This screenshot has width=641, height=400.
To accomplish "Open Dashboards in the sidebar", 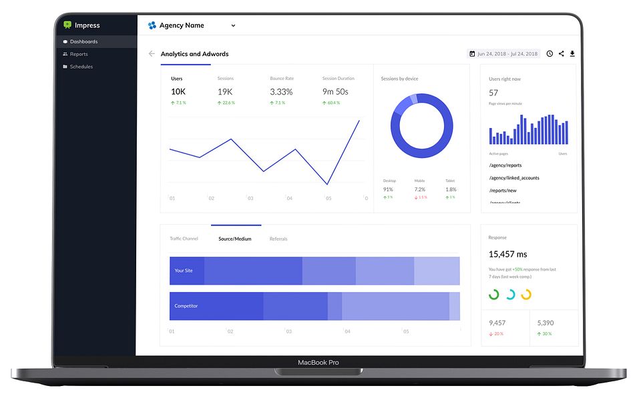I will [x=95, y=41].
